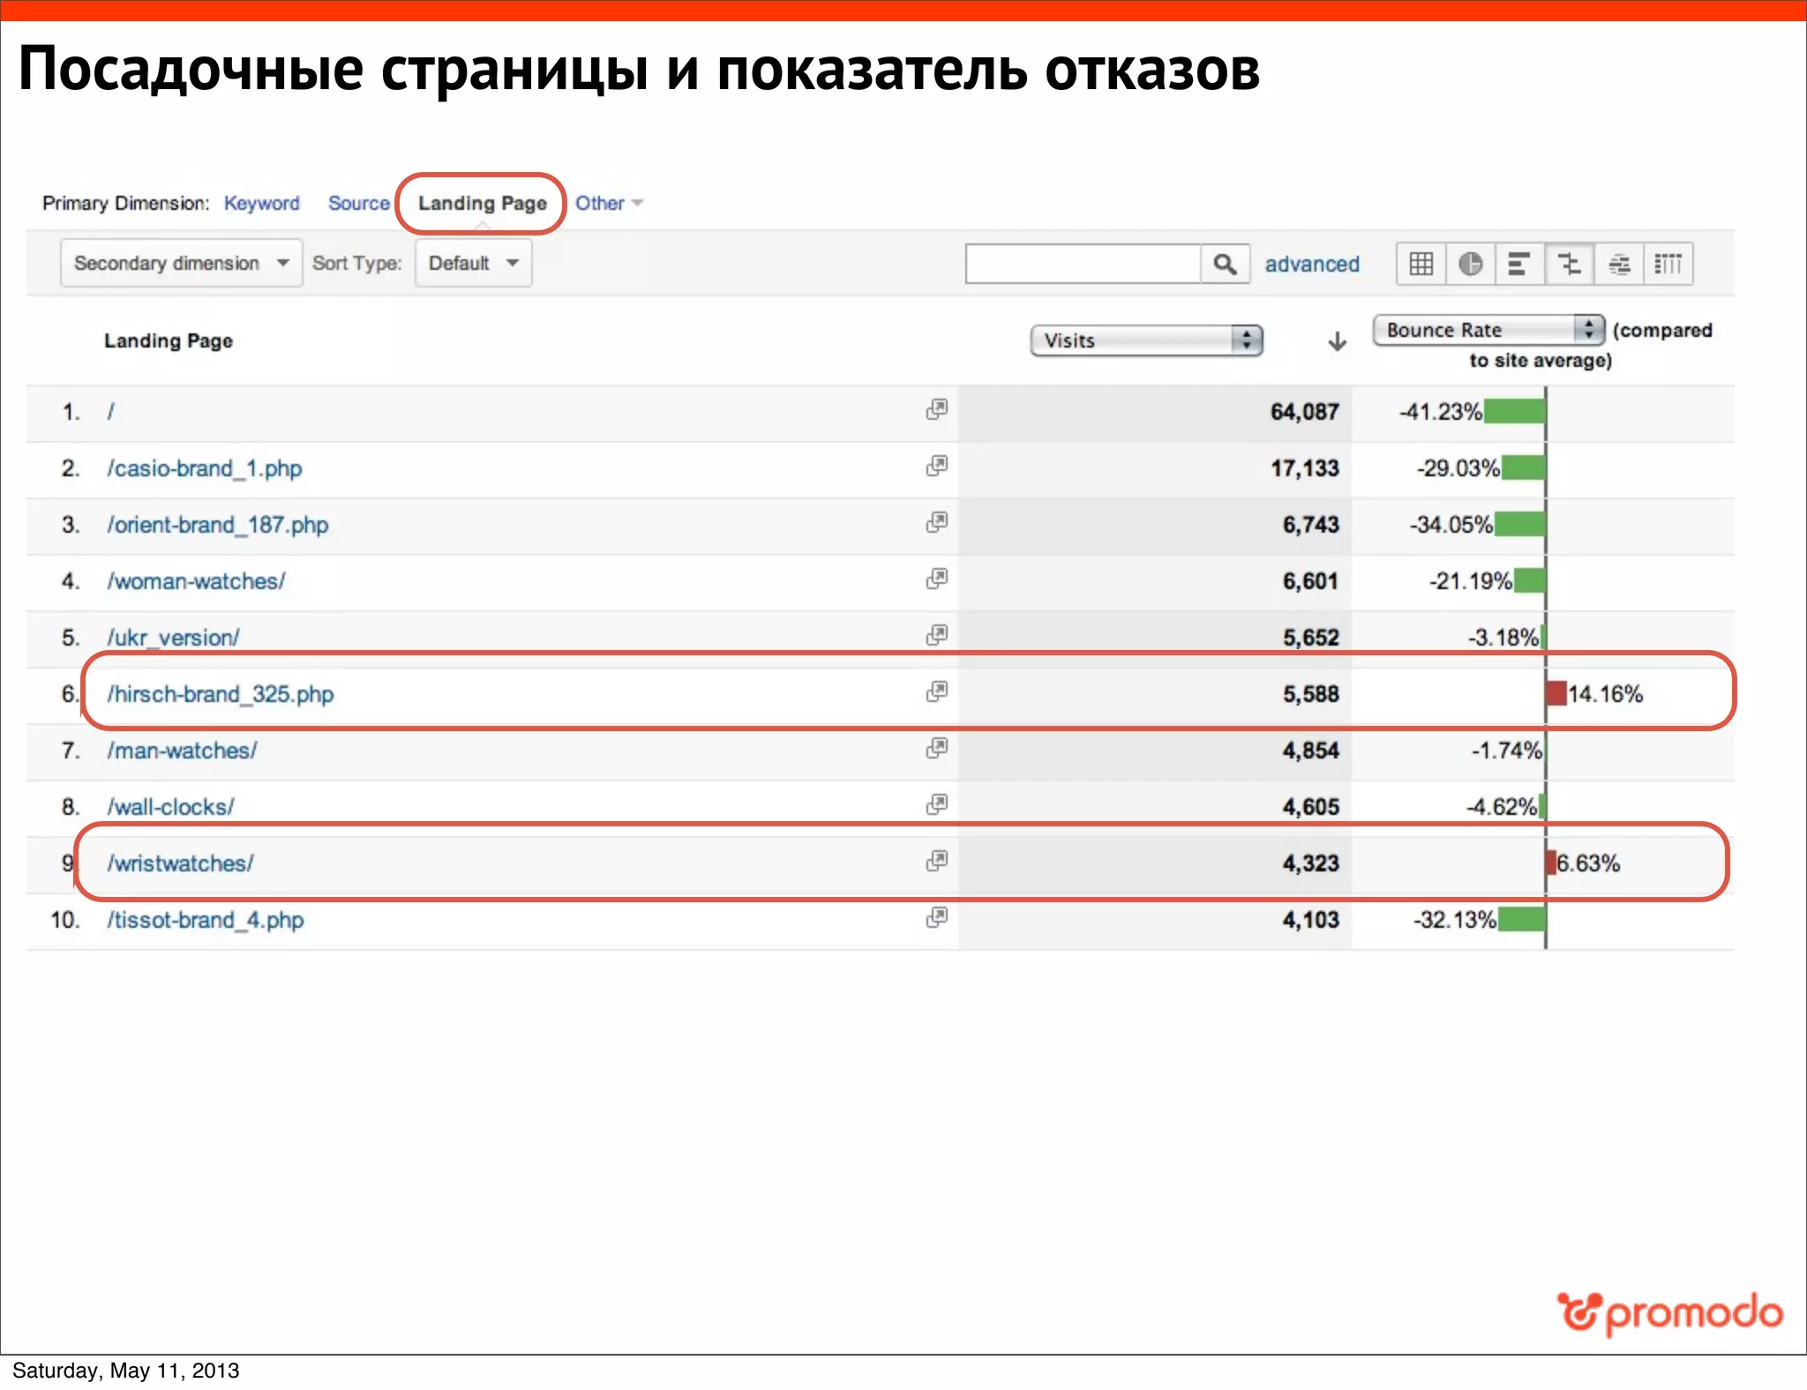Switch to pie chart percentage view
Viewport: 1807px width, 1390px height.
(1470, 264)
